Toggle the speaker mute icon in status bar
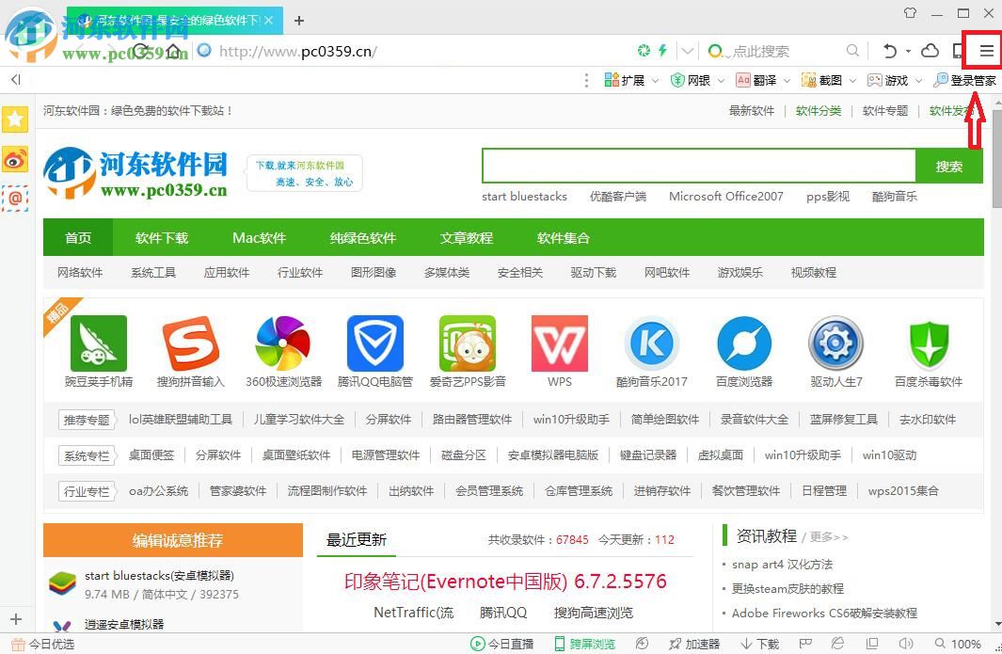The width and height of the screenshot is (1002, 654). pyautogui.click(x=904, y=644)
